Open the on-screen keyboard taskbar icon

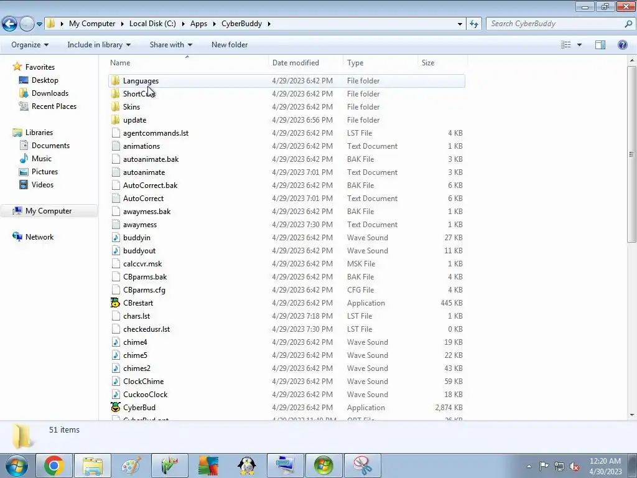pyautogui.click(x=285, y=466)
